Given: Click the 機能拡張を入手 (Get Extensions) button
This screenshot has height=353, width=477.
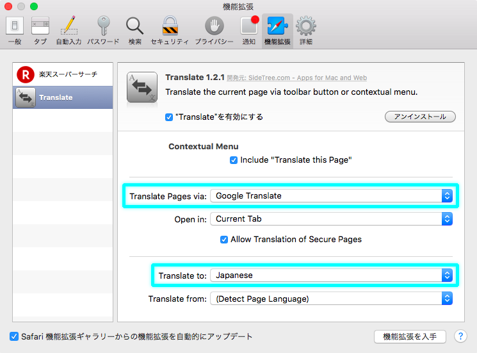Looking at the screenshot, I should 410,336.
